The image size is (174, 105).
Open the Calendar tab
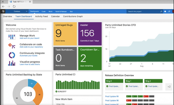[55, 16]
